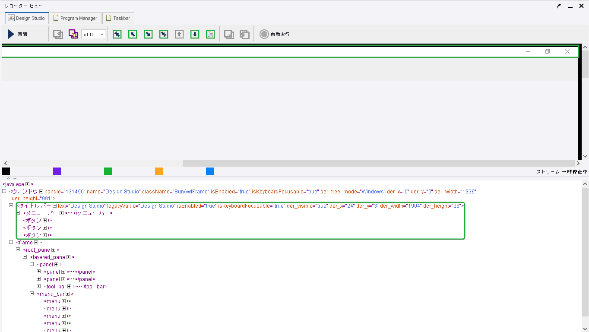Click the grey windows icon right of the document icon

(x=229, y=34)
